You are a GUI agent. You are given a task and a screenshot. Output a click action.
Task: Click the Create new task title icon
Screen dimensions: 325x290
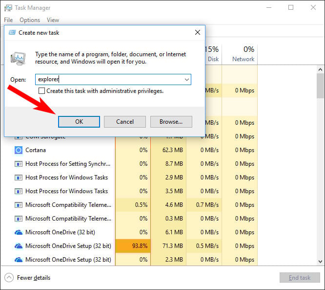[12, 32]
